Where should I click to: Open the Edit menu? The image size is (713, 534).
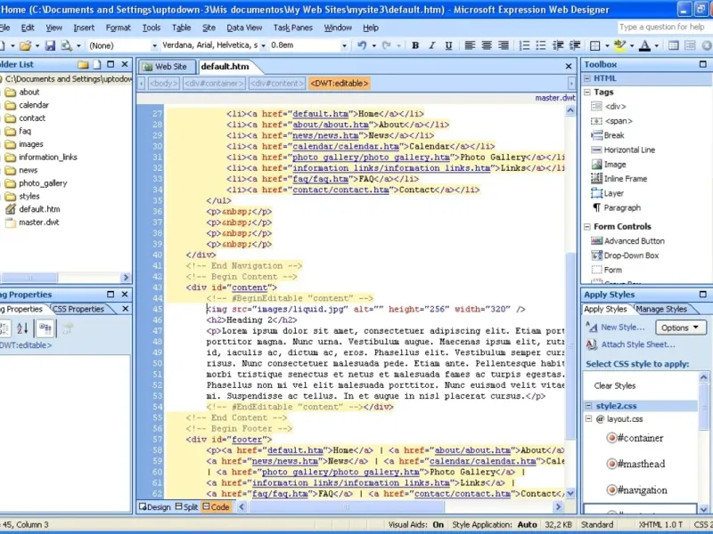pos(28,28)
